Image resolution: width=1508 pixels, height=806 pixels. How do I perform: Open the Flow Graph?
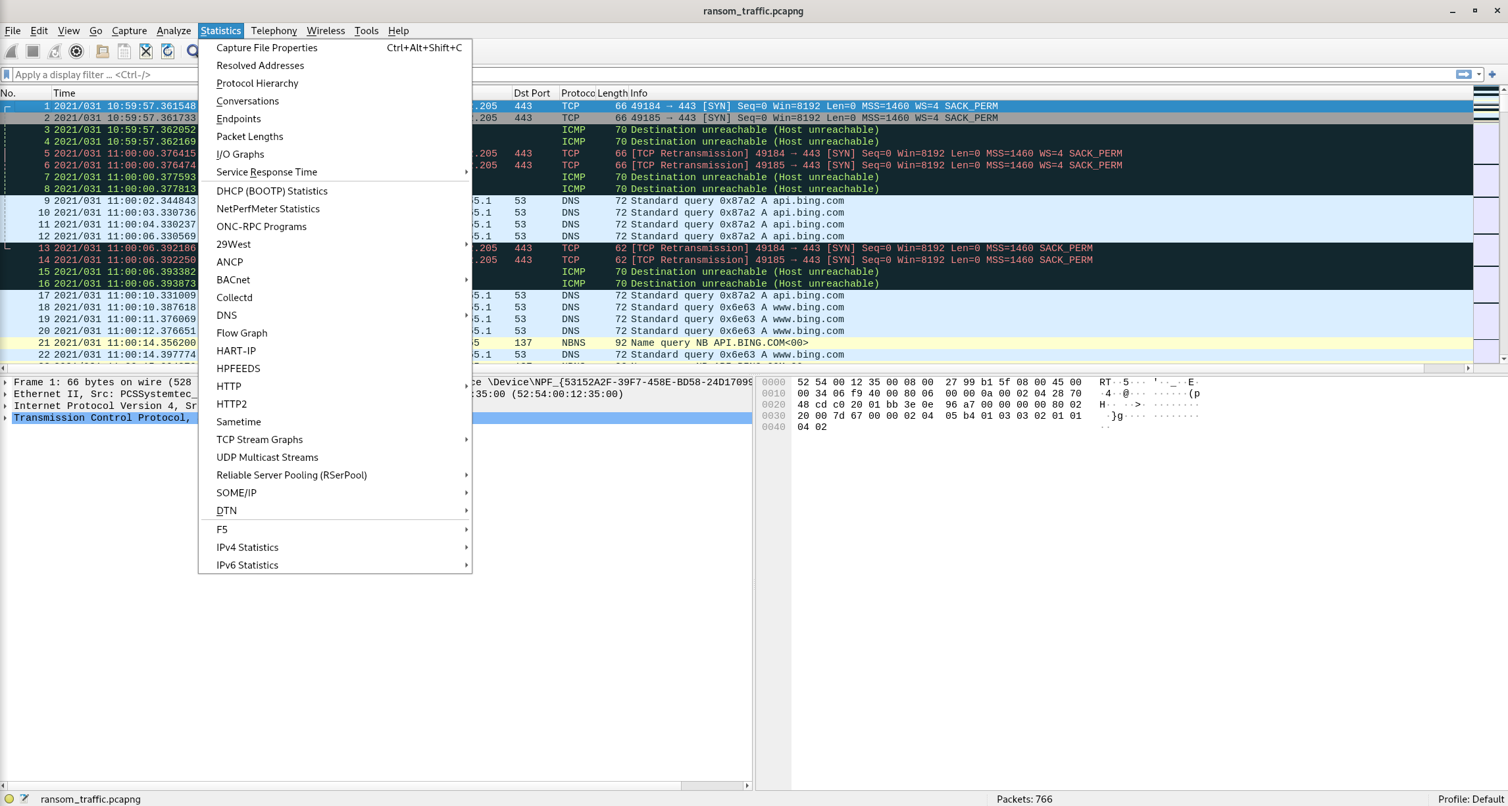pyautogui.click(x=335, y=333)
